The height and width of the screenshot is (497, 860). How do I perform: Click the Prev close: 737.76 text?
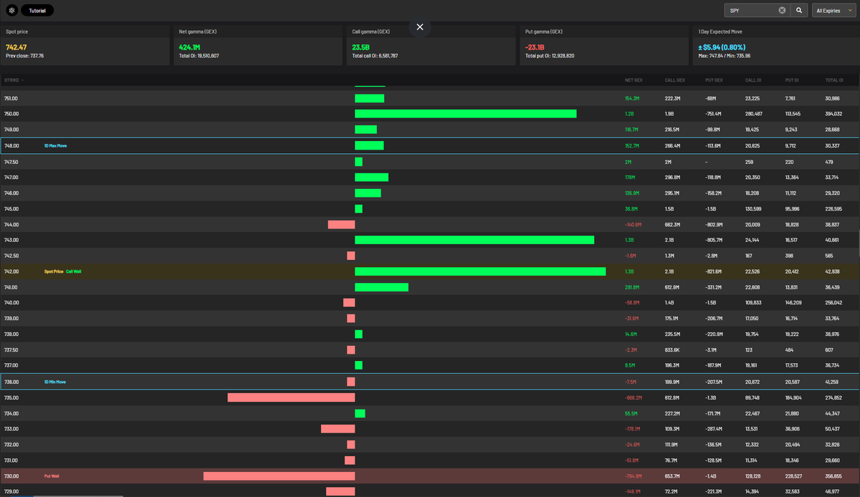pos(24,56)
